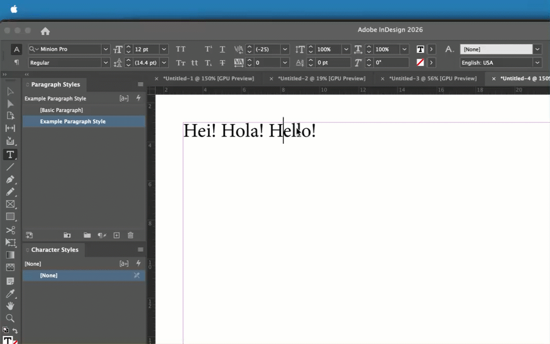Open the character style [None] dropdown
The width and height of the screenshot is (550, 344).
tap(537, 49)
